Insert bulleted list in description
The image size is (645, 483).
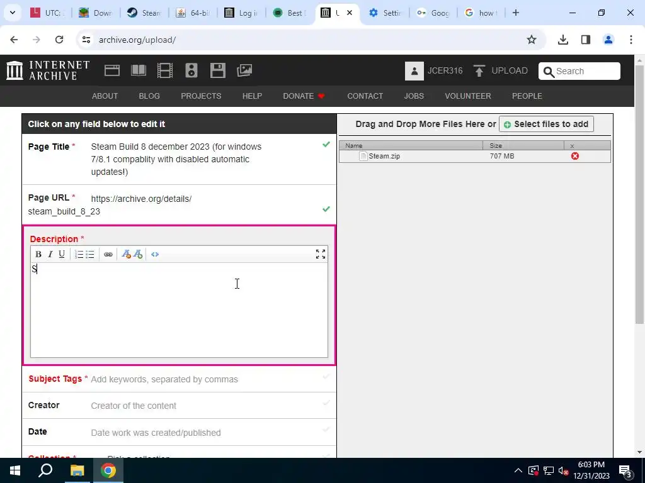[90, 254]
